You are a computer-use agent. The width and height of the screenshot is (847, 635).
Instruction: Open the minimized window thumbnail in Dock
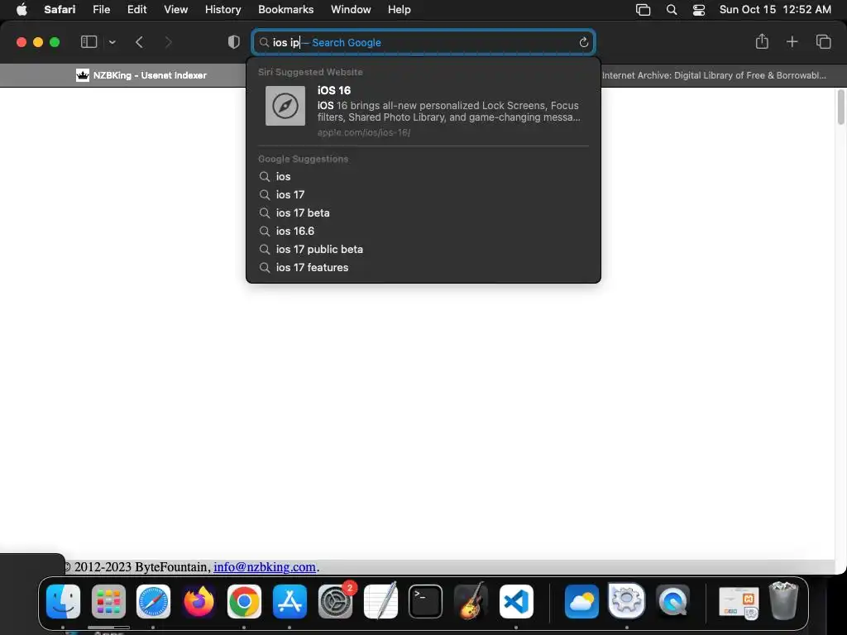pos(738,602)
